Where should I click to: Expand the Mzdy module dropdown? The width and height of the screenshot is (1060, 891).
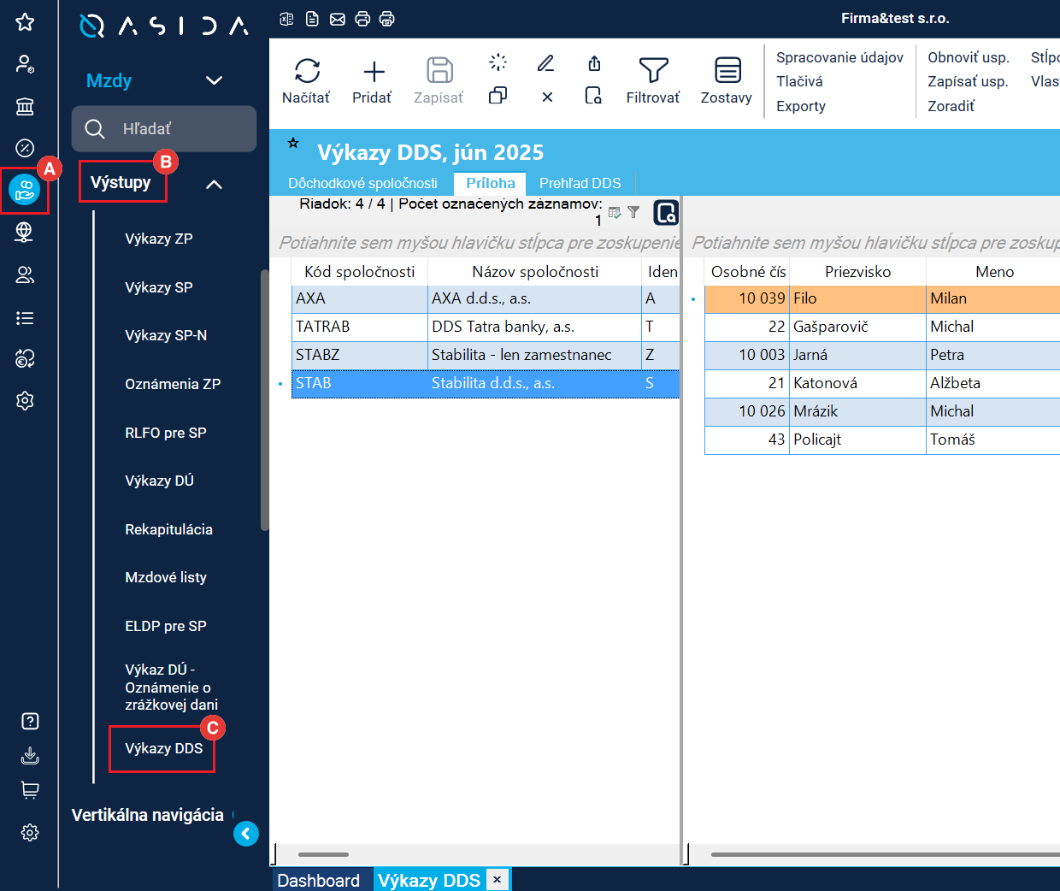pyautogui.click(x=214, y=80)
